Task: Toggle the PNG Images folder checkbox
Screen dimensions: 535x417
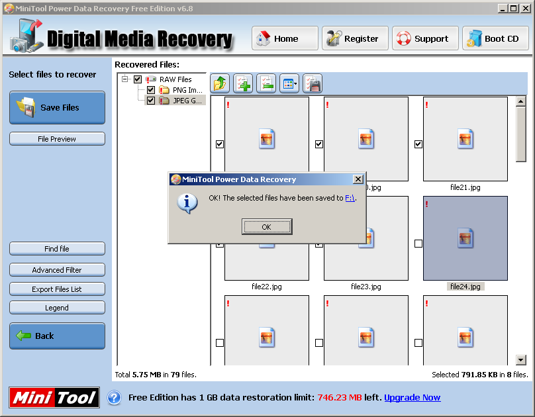Action: [151, 90]
